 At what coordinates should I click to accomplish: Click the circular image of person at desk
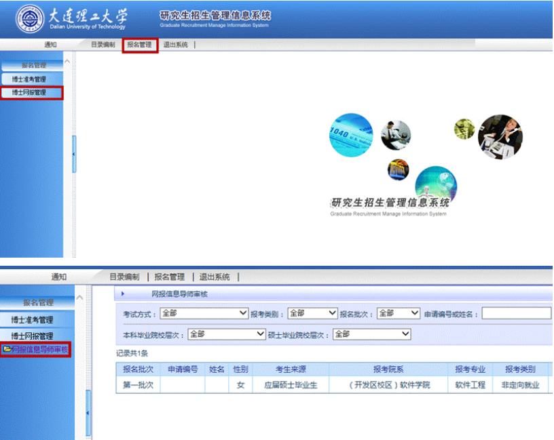(395, 135)
